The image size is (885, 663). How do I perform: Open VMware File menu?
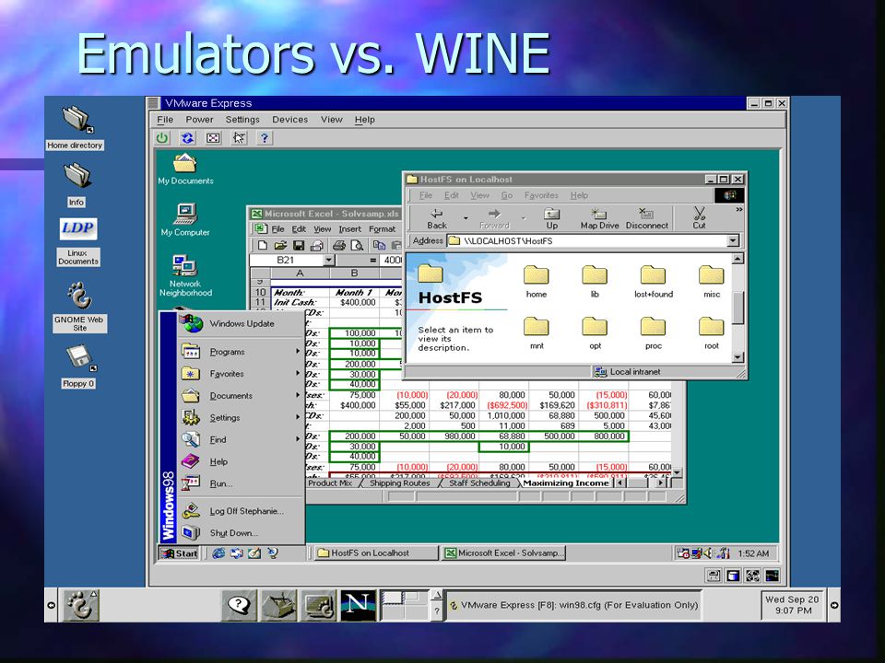[x=165, y=120]
